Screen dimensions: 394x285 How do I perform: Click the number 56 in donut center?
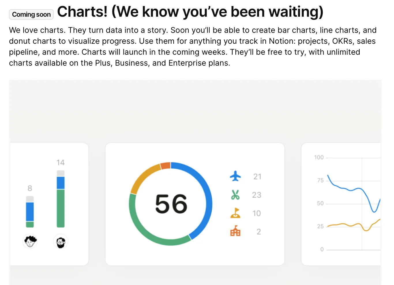coord(171,204)
